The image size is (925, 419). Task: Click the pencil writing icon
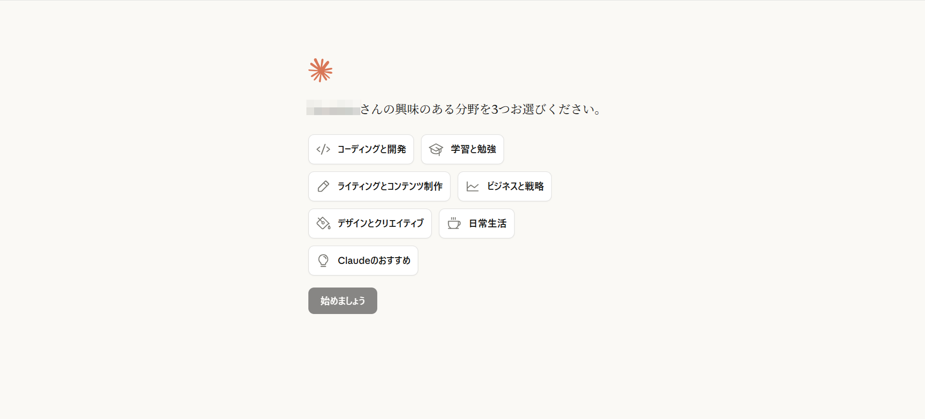tap(323, 186)
